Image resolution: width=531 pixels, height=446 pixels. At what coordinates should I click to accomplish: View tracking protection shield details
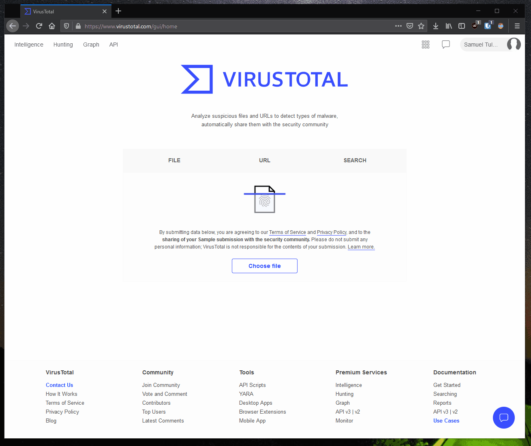(x=66, y=26)
